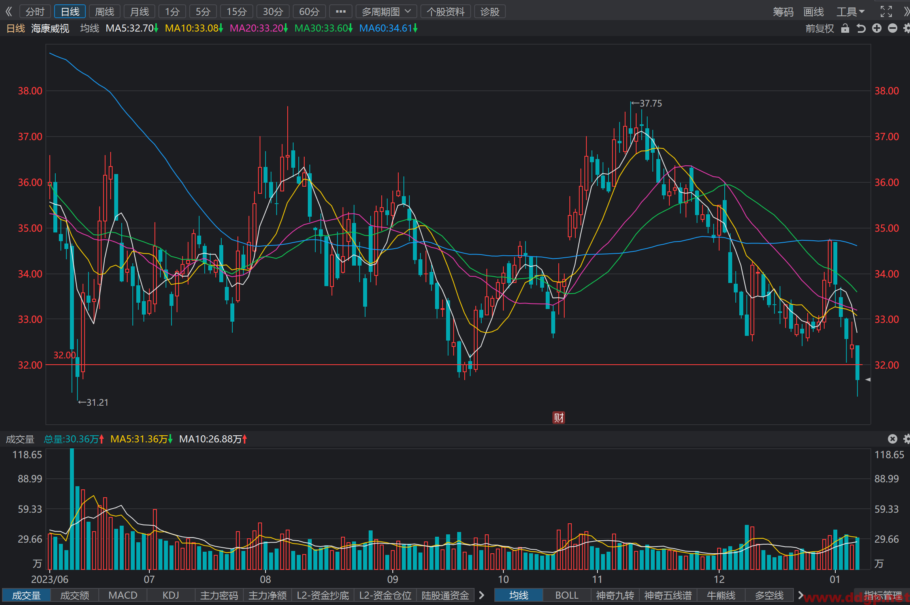910x605 pixels.
Task: Collapse left panel with double chevron
Action: point(9,11)
